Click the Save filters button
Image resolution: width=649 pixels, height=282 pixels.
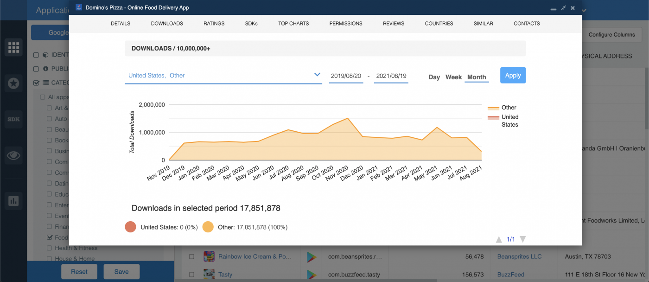(121, 272)
